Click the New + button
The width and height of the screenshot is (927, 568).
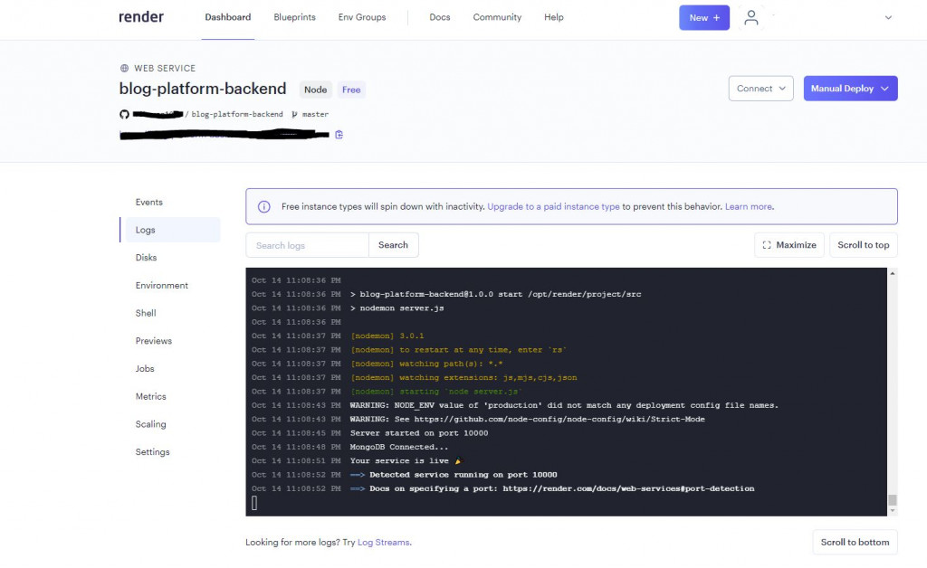pyautogui.click(x=704, y=18)
